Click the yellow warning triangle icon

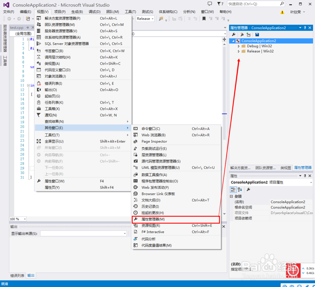[282, 12]
